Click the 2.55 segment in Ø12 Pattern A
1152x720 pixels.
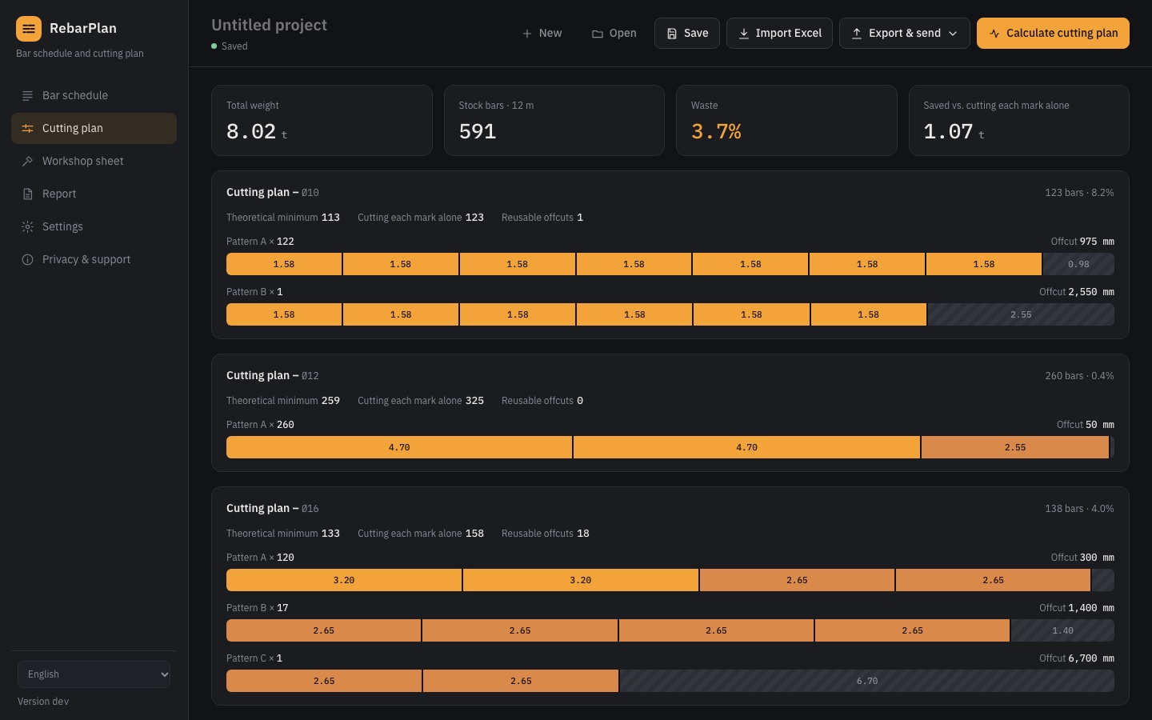(x=1015, y=447)
